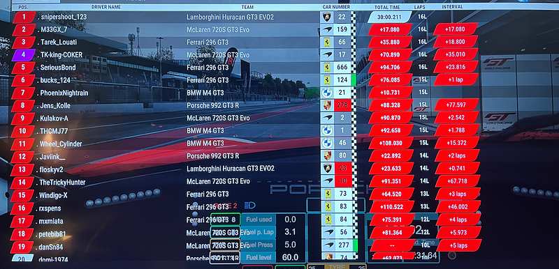
Task: Select PhoenixNightrain in position 7
Action: point(64,93)
